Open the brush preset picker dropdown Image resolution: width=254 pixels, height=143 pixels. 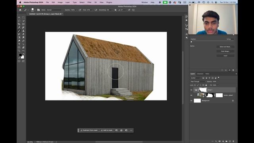tap(35, 10)
